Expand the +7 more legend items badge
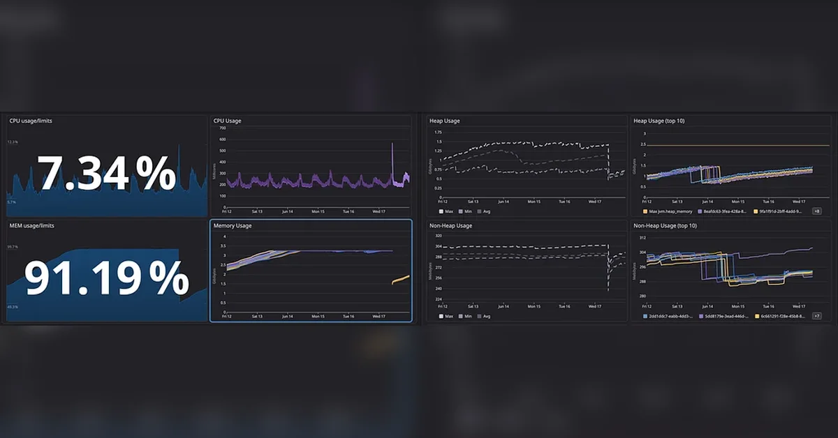The width and height of the screenshot is (838, 438). 816,316
